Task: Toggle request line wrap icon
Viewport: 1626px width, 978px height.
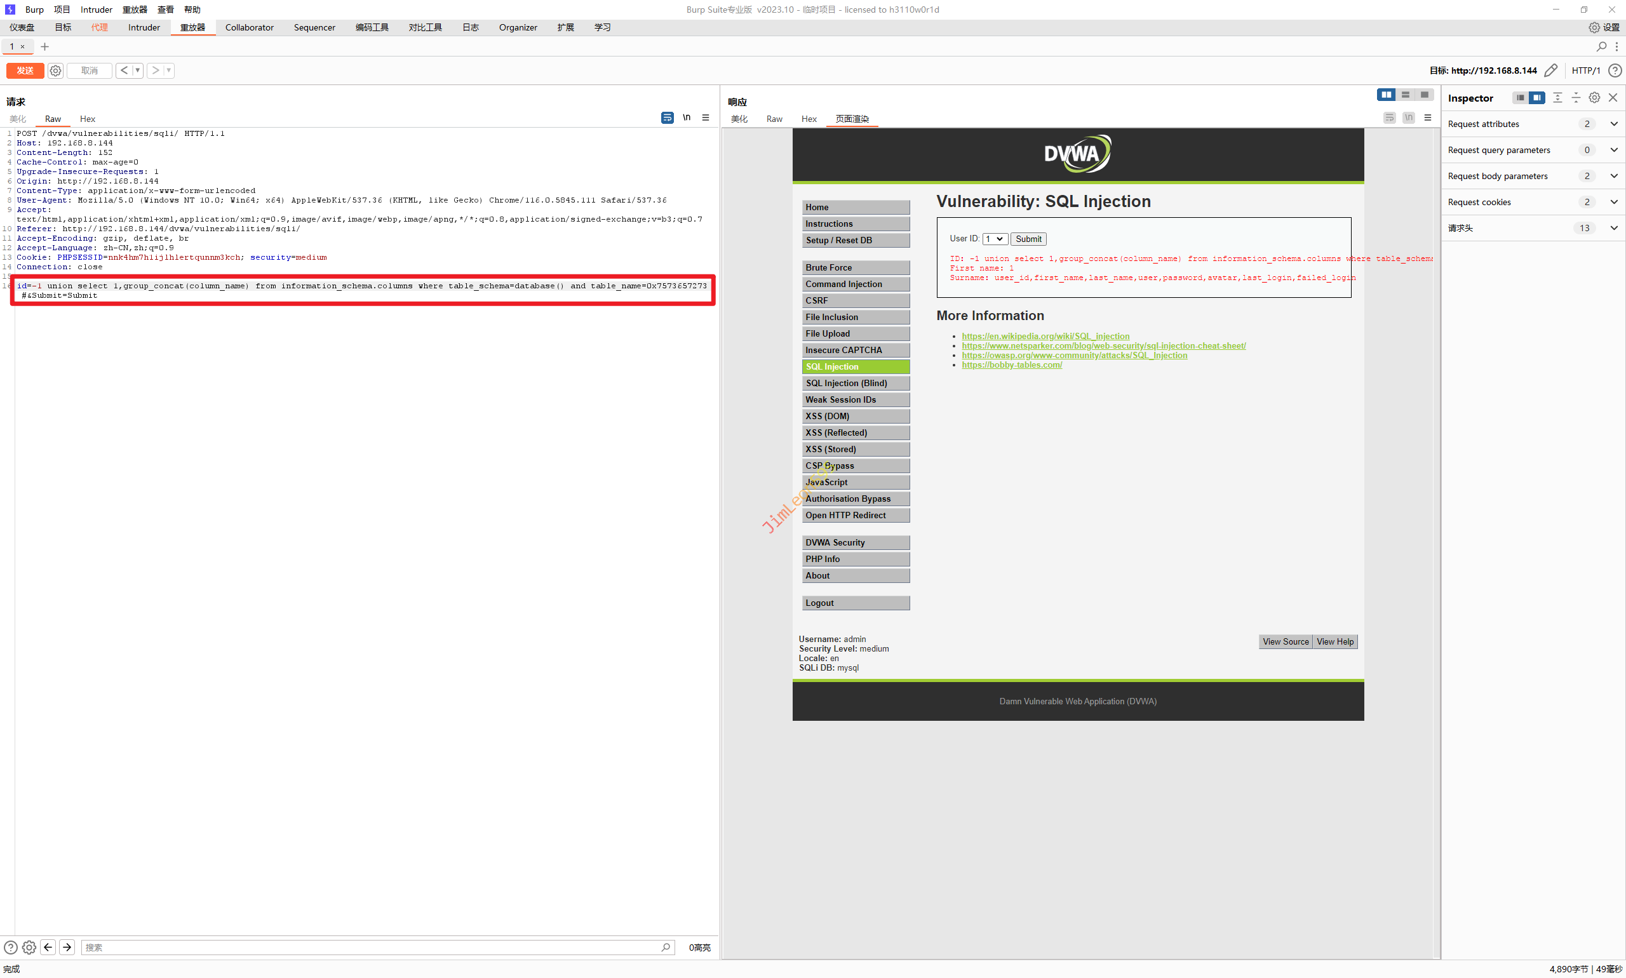Action: pos(667,117)
